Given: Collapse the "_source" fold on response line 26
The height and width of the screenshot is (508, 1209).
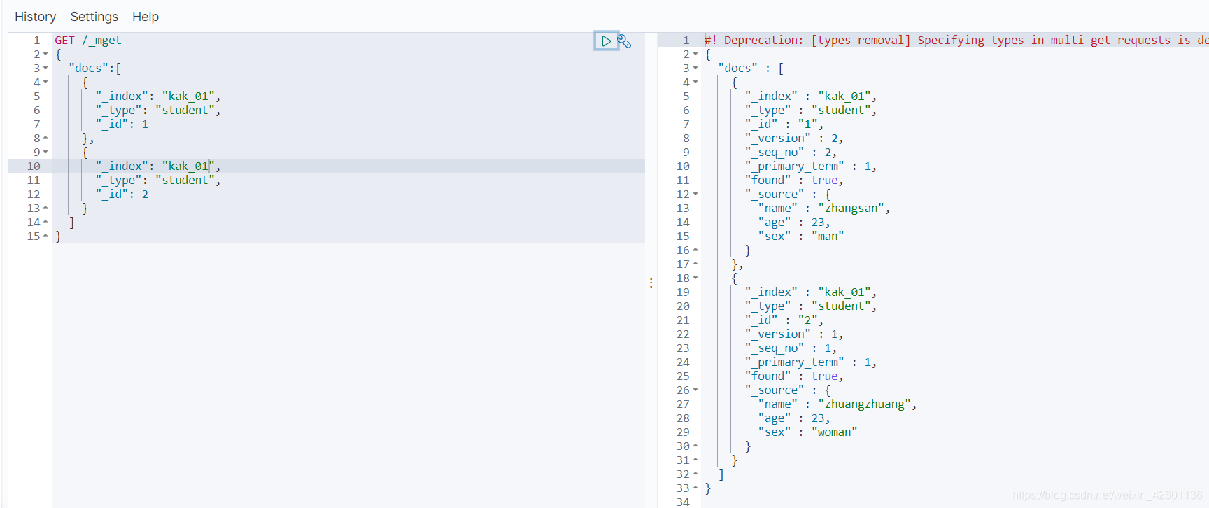Looking at the screenshot, I should (695, 390).
